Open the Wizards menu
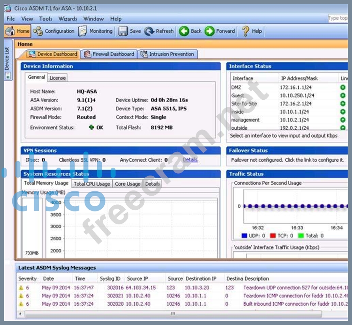This screenshot has width=352, height=325. [x=68, y=19]
